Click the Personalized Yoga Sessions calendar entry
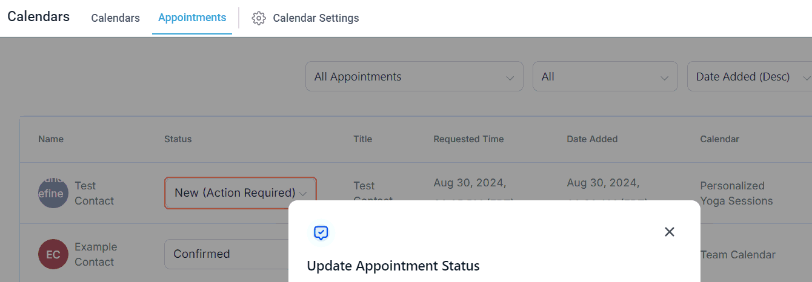The width and height of the screenshot is (812, 282). tap(736, 193)
